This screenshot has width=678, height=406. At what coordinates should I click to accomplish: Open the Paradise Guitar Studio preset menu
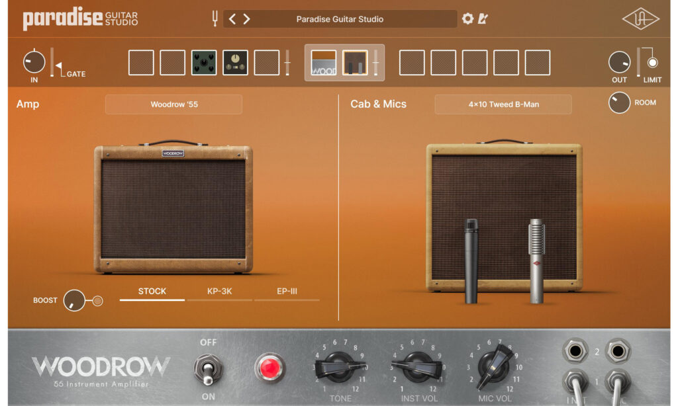coord(340,19)
